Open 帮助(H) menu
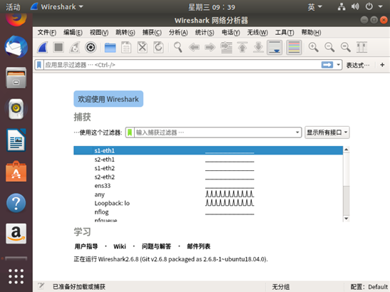 point(311,32)
